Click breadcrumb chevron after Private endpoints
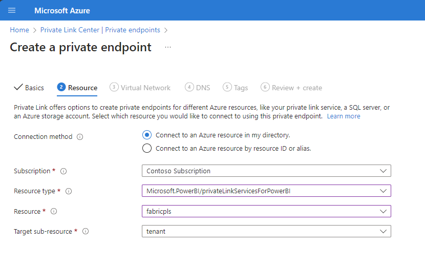 (166, 30)
